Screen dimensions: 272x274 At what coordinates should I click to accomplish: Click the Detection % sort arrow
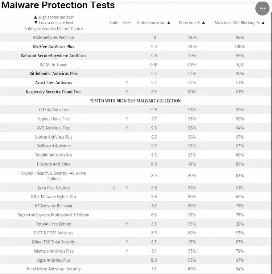203,23
